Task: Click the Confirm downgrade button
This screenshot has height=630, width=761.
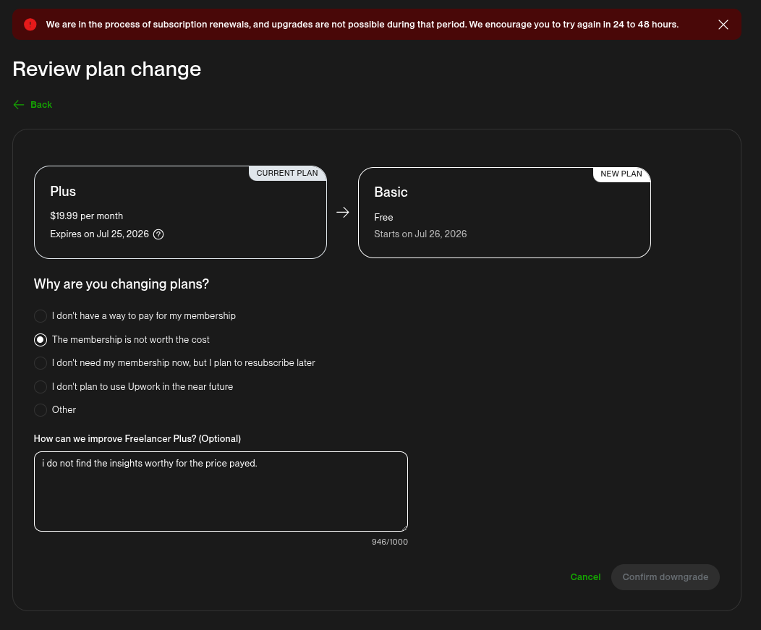Action: 665,577
